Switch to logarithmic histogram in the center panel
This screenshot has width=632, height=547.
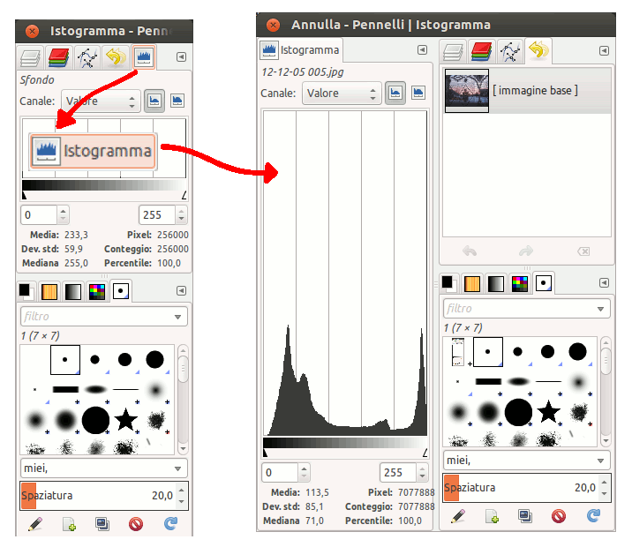point(418,93)
